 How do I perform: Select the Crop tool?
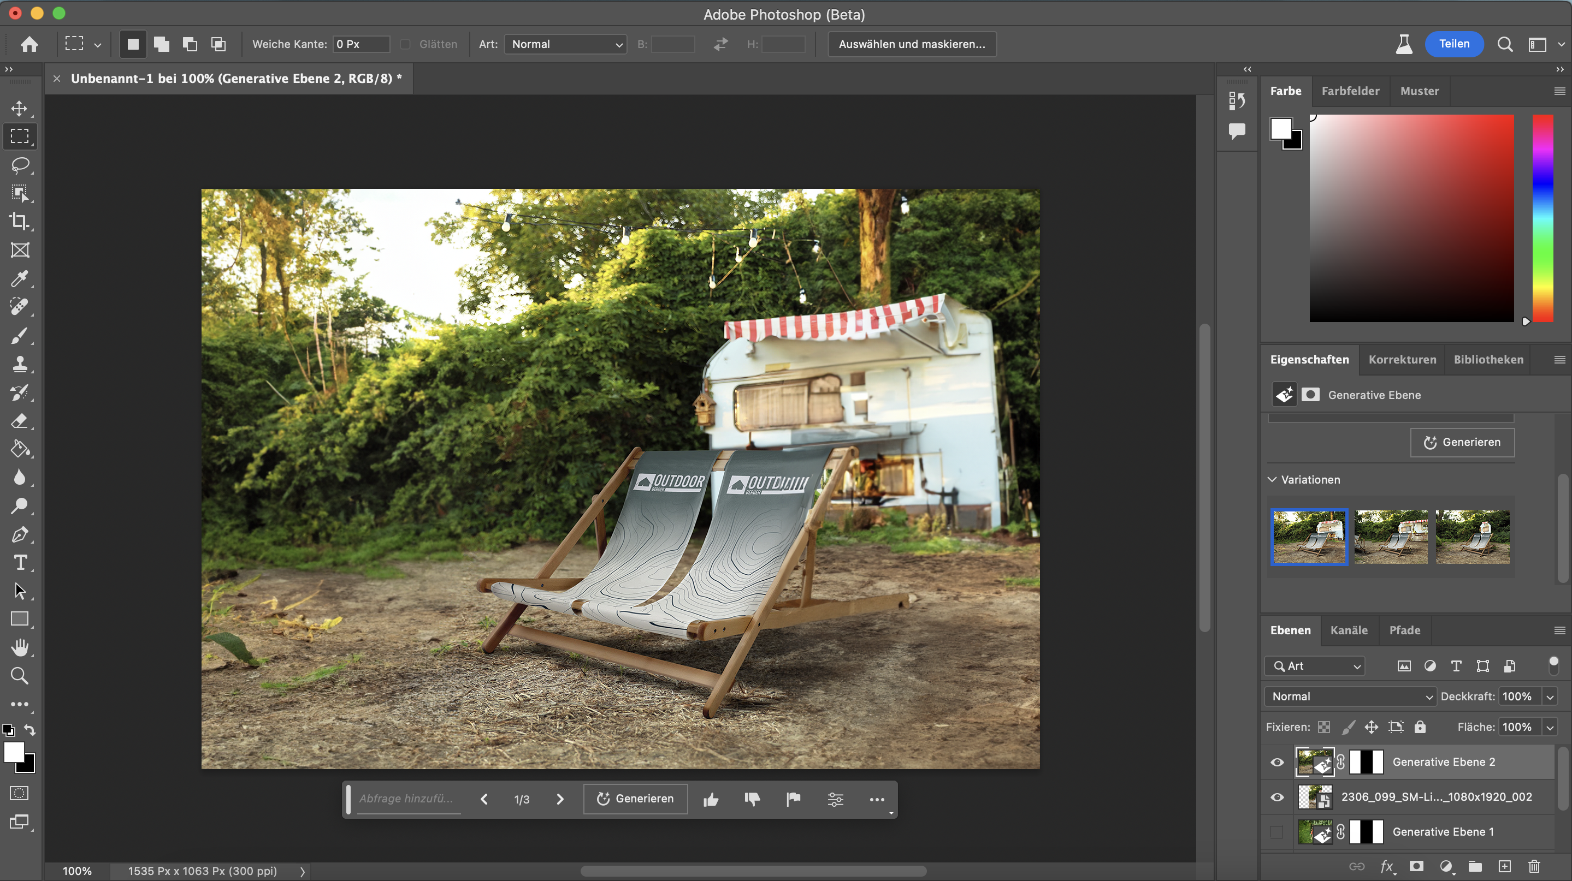pyautogui.click(x=20, y=221)
